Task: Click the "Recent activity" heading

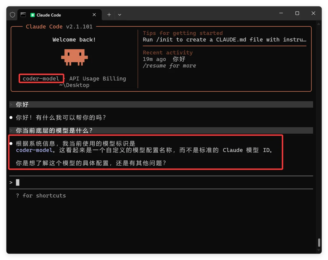Action: coord(168,53)
